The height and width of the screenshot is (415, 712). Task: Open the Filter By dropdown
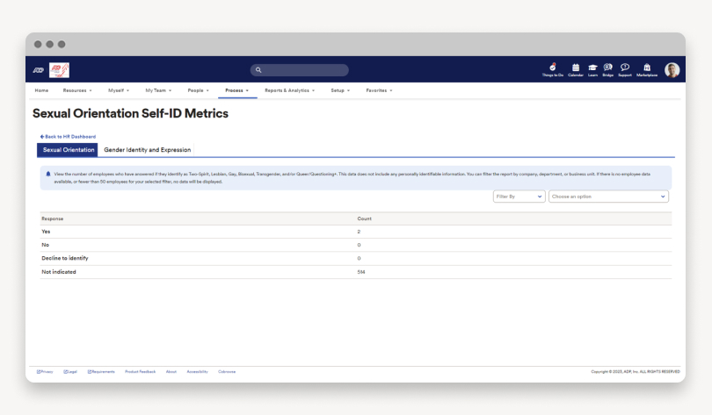(519, 197)
